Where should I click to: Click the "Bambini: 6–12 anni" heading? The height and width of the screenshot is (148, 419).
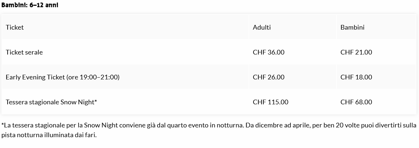pos(30,5)
